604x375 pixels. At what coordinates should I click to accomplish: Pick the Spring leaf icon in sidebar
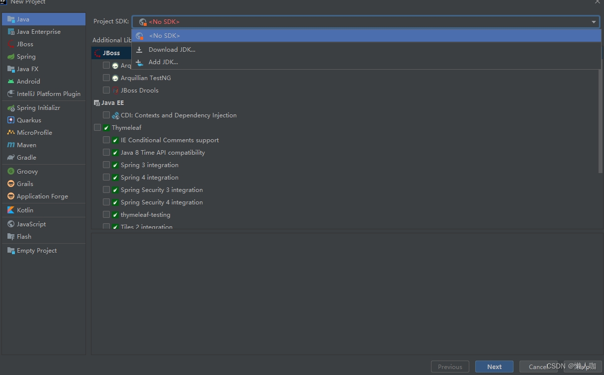11,57
